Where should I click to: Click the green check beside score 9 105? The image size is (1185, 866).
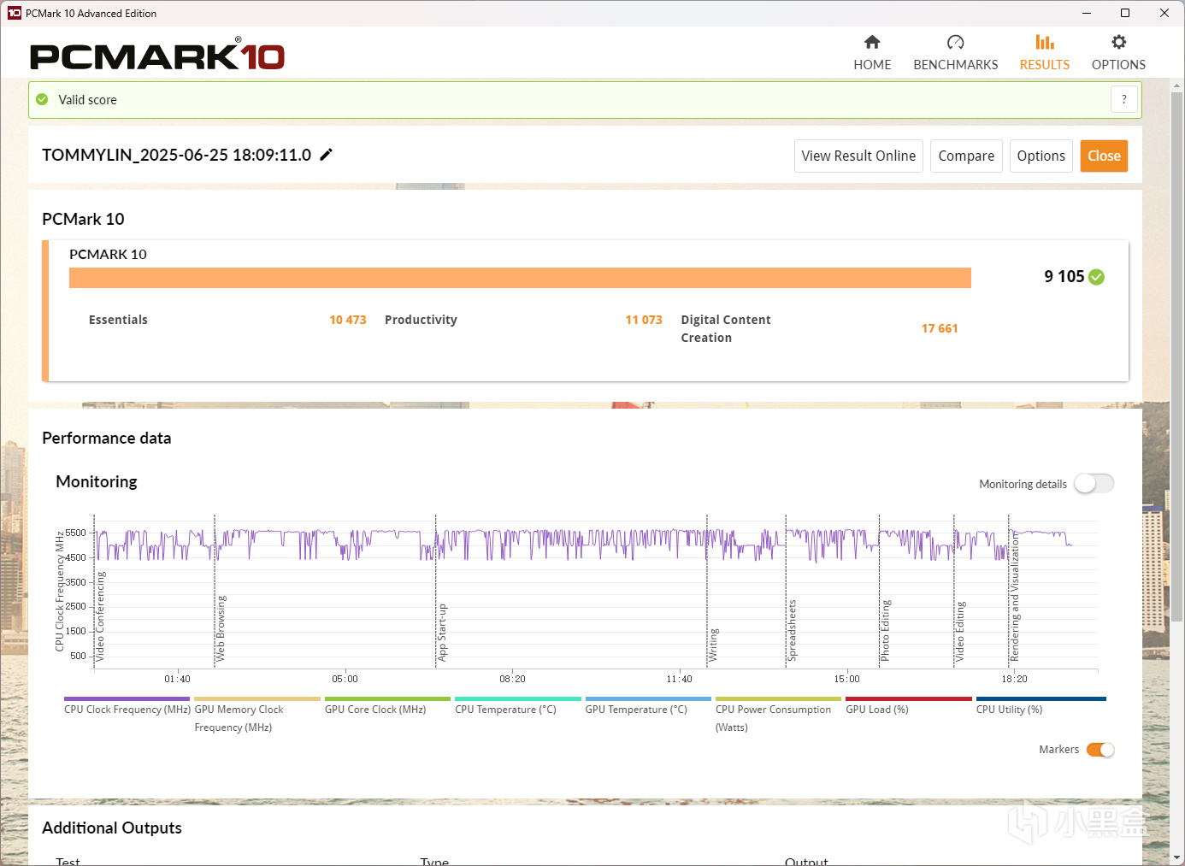coord(1097,277)
